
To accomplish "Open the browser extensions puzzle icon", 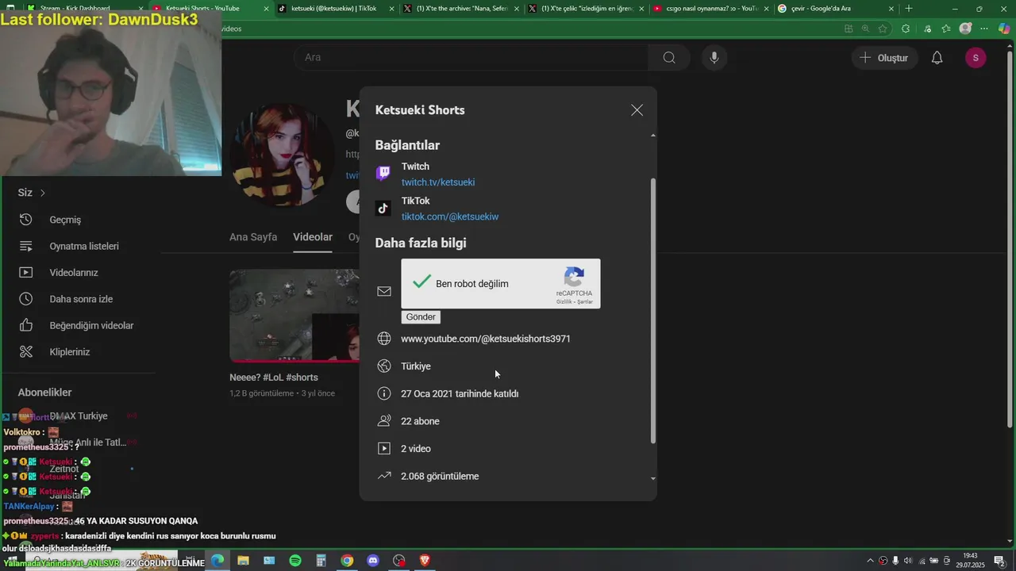I will (x=906, y=29).
